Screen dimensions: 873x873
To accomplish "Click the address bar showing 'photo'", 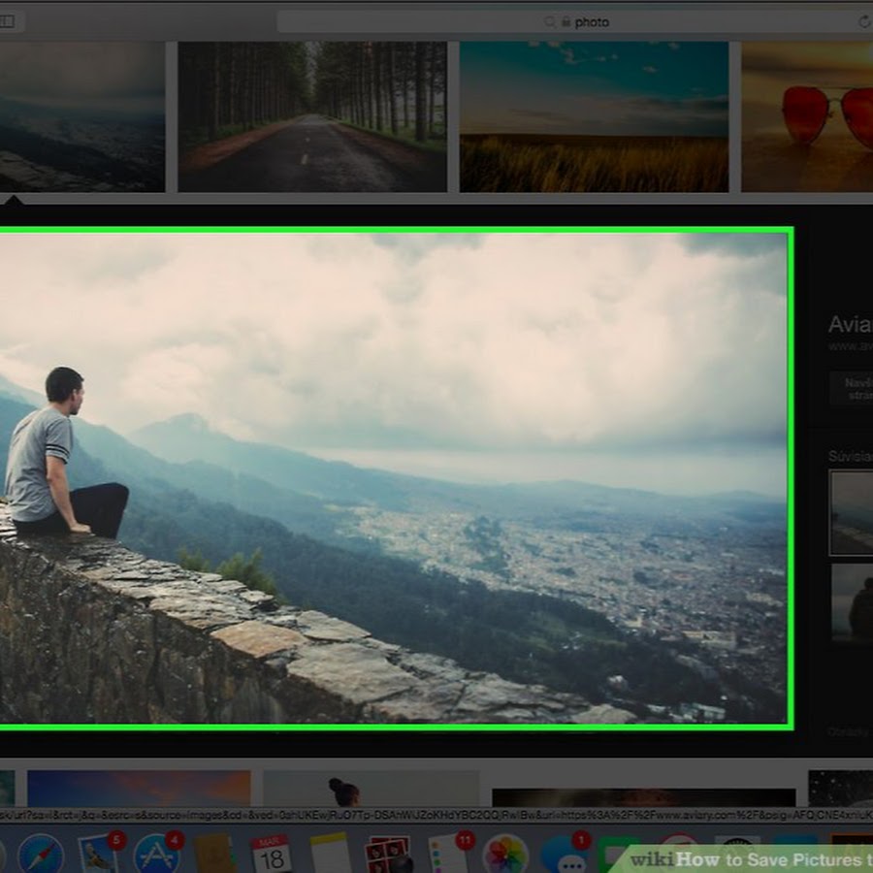I will pos(572,21).
